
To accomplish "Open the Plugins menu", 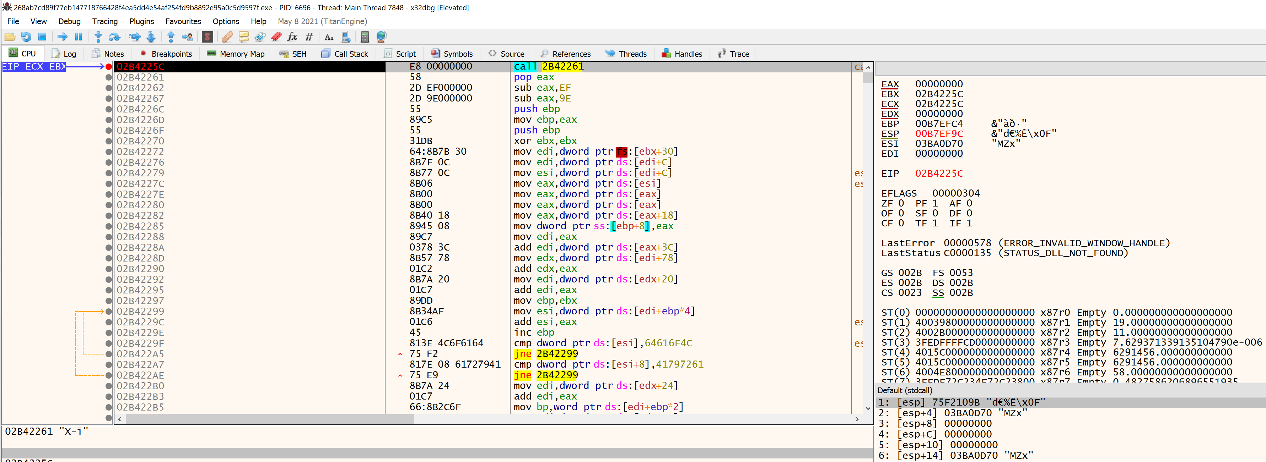I will click(x=141, y=22).
